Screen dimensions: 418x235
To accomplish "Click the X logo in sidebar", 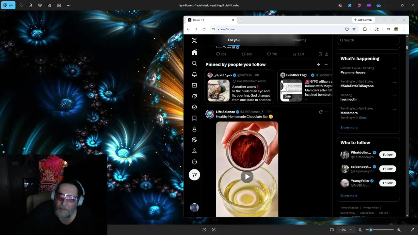I will coord(194,40).
